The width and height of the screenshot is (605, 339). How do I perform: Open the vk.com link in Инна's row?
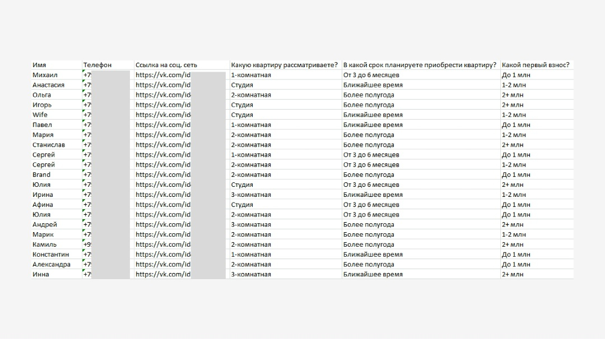point(163,274)
